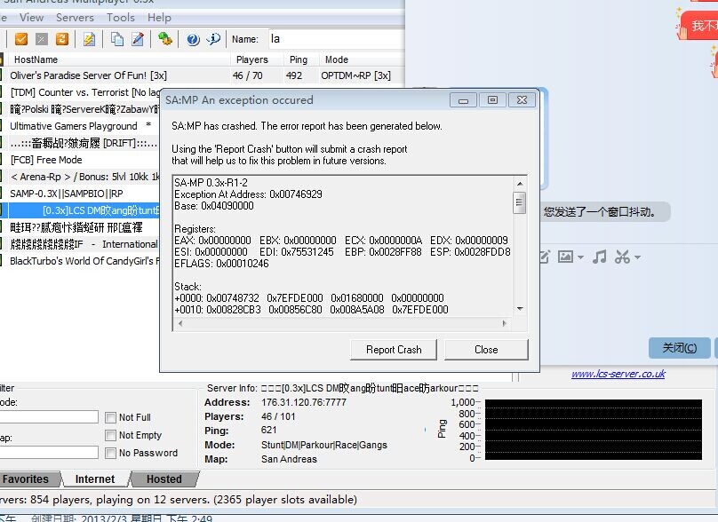Open dropdown arrow next to image icon
The height and width of the screenshot is (522, 718).
click(580, 257)
